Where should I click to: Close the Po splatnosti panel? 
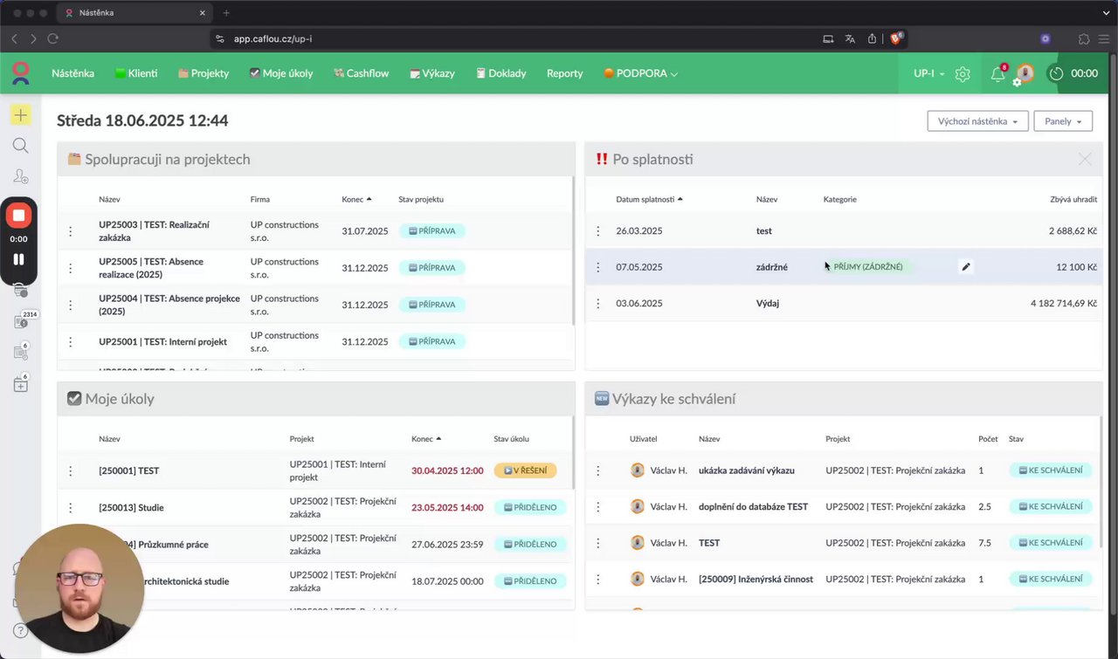point(1085,160)
